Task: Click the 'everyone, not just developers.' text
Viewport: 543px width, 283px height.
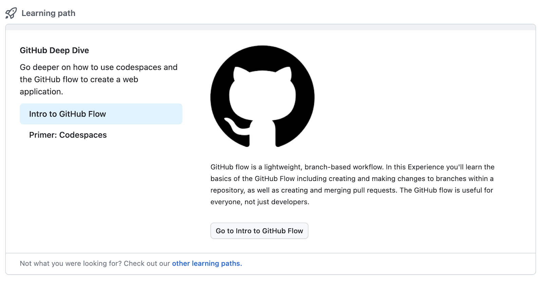Action: 260,202
